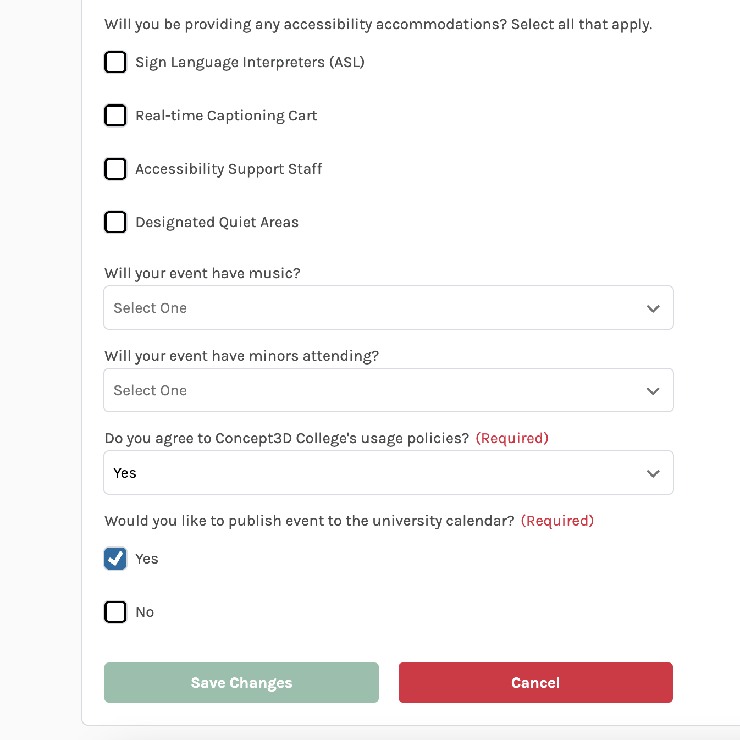The width and height of the screenshot is (740, 740).
Task: Click the Designated Quiet Areas label text
Action: tap(217, 222)
